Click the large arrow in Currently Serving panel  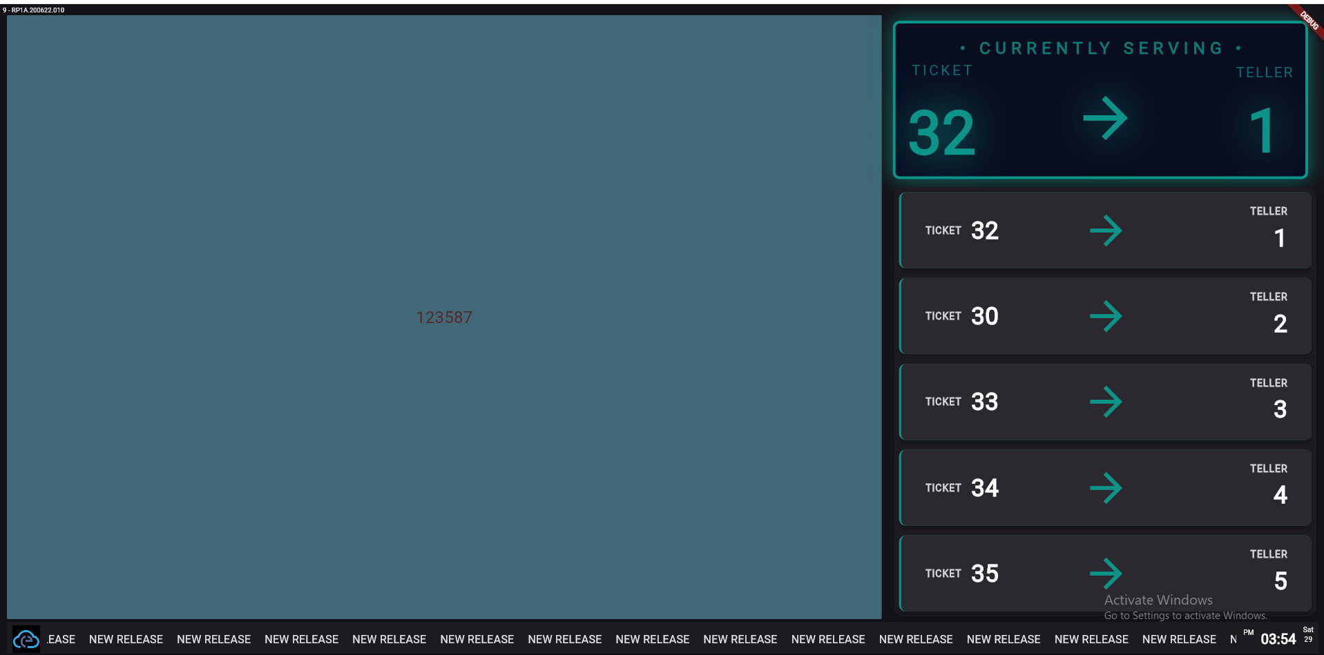coord(1105,119)
